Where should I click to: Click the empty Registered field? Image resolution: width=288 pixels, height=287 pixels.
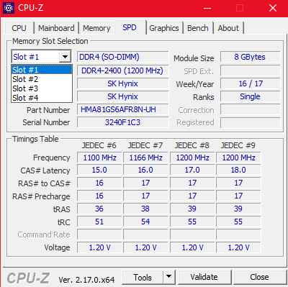tap(250, 122)
